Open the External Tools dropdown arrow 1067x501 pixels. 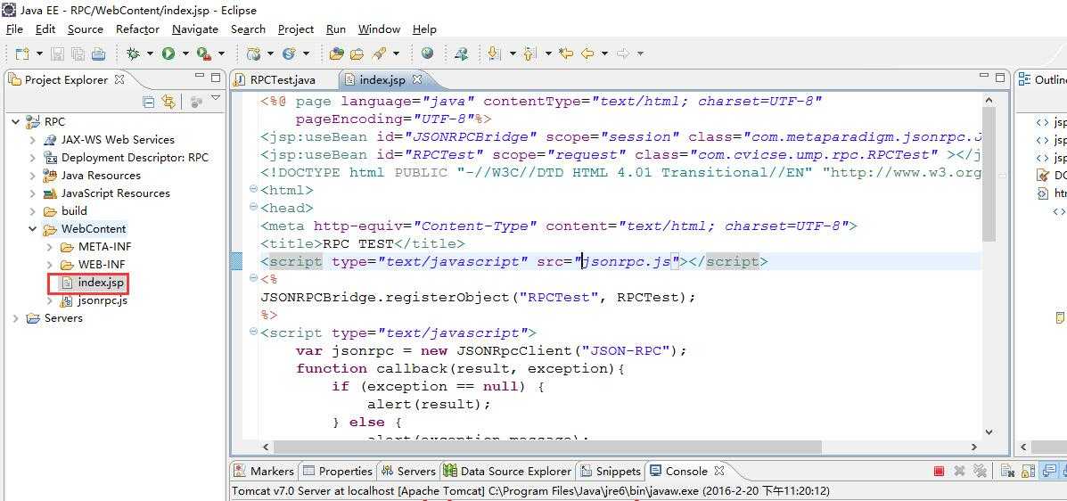pyautogui.click(x=220, y=53)
